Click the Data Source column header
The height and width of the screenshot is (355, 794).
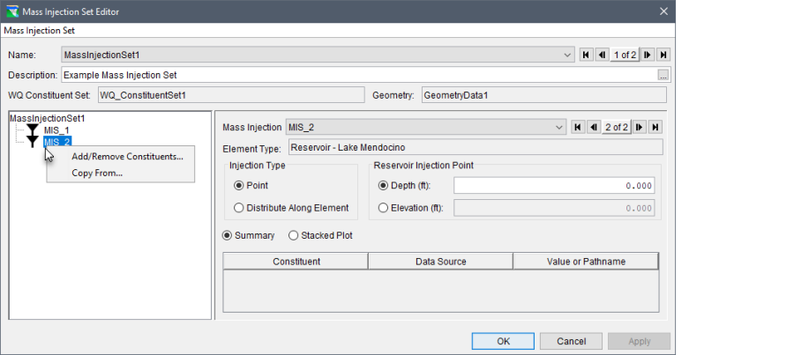(440, 262)
